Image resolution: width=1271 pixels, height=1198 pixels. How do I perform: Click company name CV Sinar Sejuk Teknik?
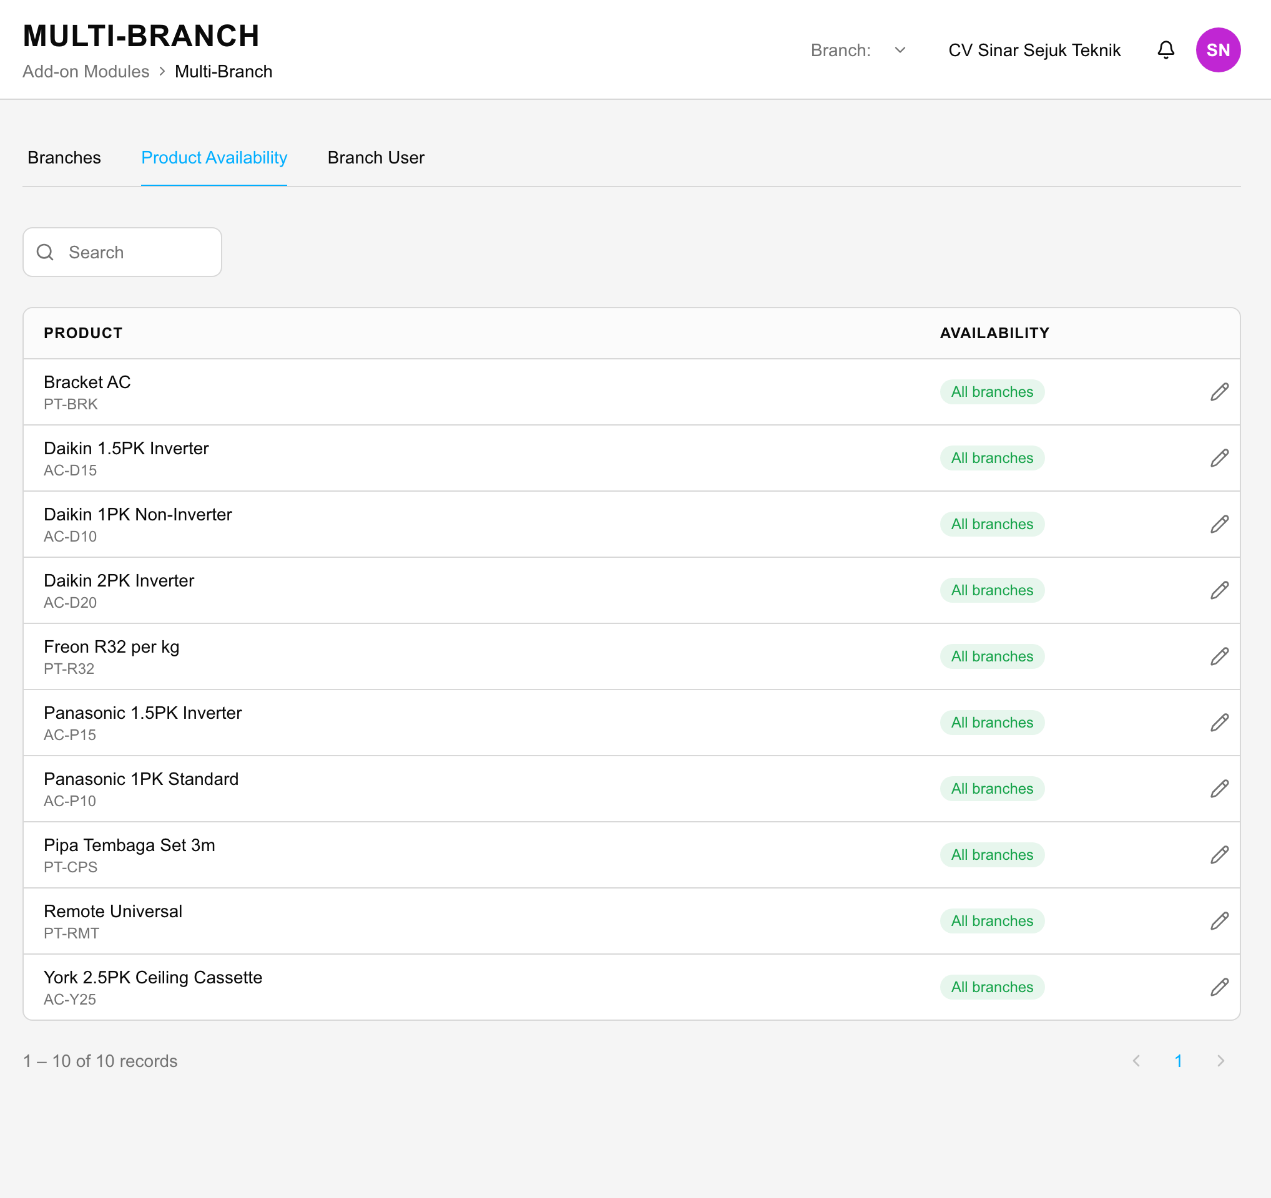tap(1034, 50)
